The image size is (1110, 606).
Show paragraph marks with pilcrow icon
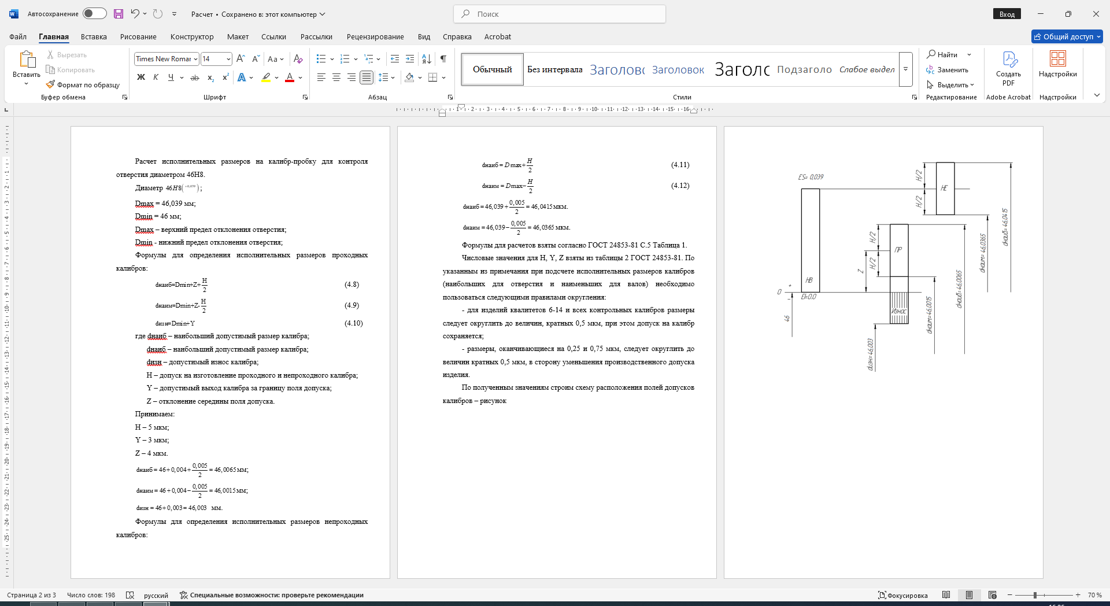(443, 59)
